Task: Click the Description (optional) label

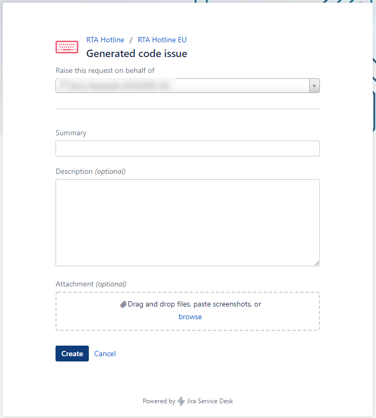Action: [x=90, y=171]
